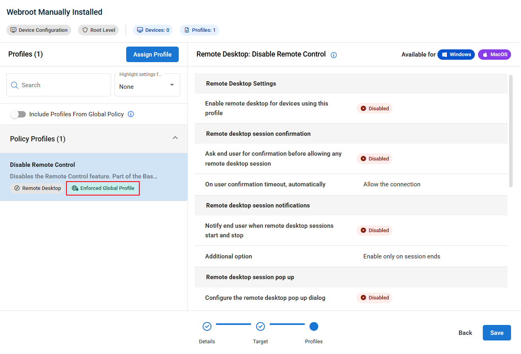Click the info icon beside Remote Desktop title

(334, 55)
